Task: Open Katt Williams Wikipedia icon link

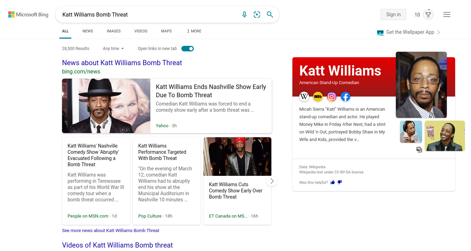Action: click(304, 97)
